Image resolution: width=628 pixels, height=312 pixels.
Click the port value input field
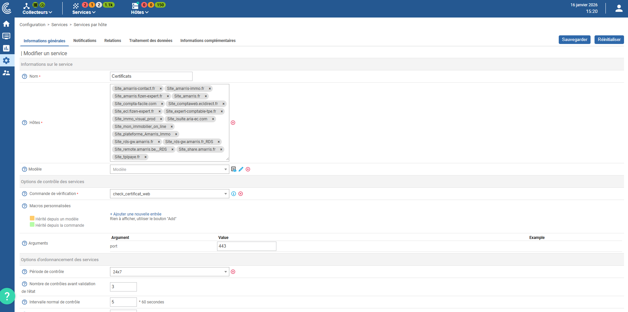click(246, 246)
